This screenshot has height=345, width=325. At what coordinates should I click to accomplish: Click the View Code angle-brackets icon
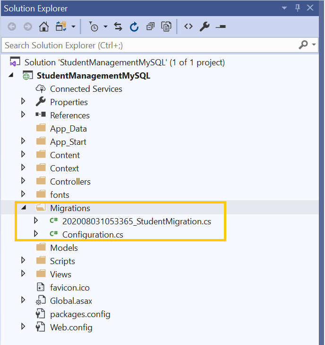[188, 27]
